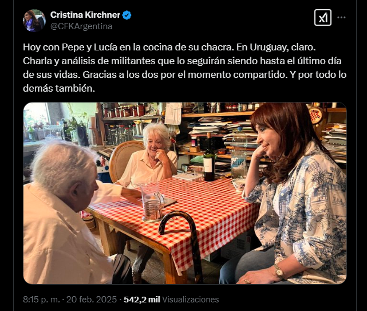Open the @CFKArgentina handle link
367x311 pixels.
[x=81, y=26]
